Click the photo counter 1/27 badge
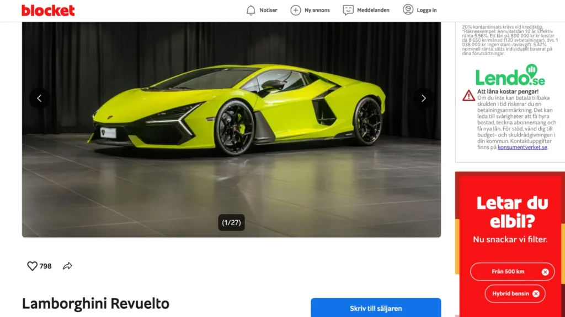The image size is (565, 317). 231,222
